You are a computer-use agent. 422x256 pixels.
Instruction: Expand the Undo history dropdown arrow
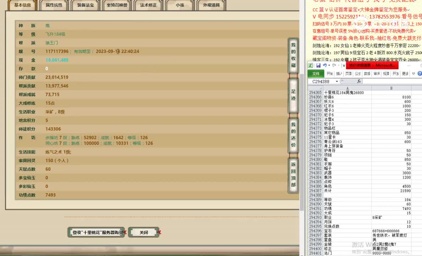coord(329,65)
